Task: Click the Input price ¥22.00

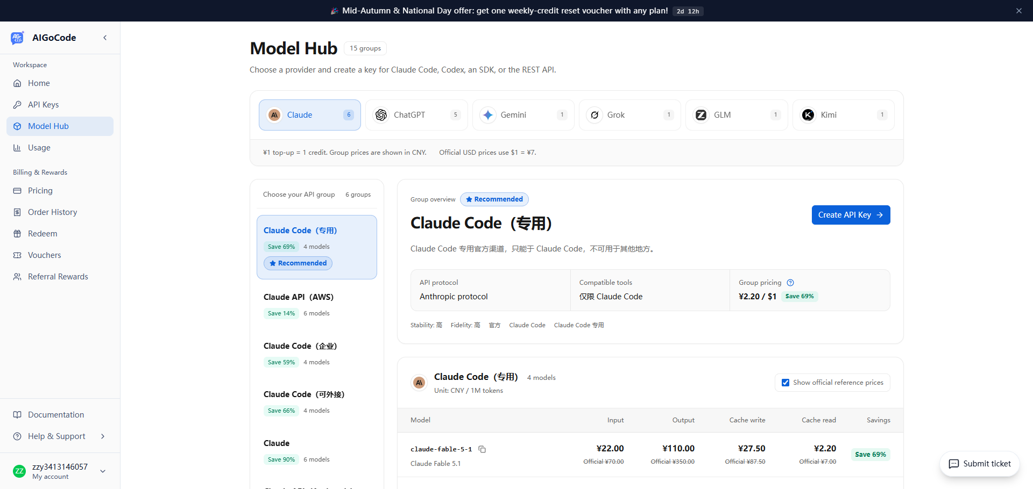Action: pos(610,449)
